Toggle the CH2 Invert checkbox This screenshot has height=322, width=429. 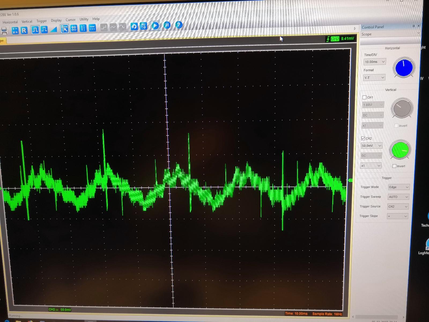click(394, 166)
